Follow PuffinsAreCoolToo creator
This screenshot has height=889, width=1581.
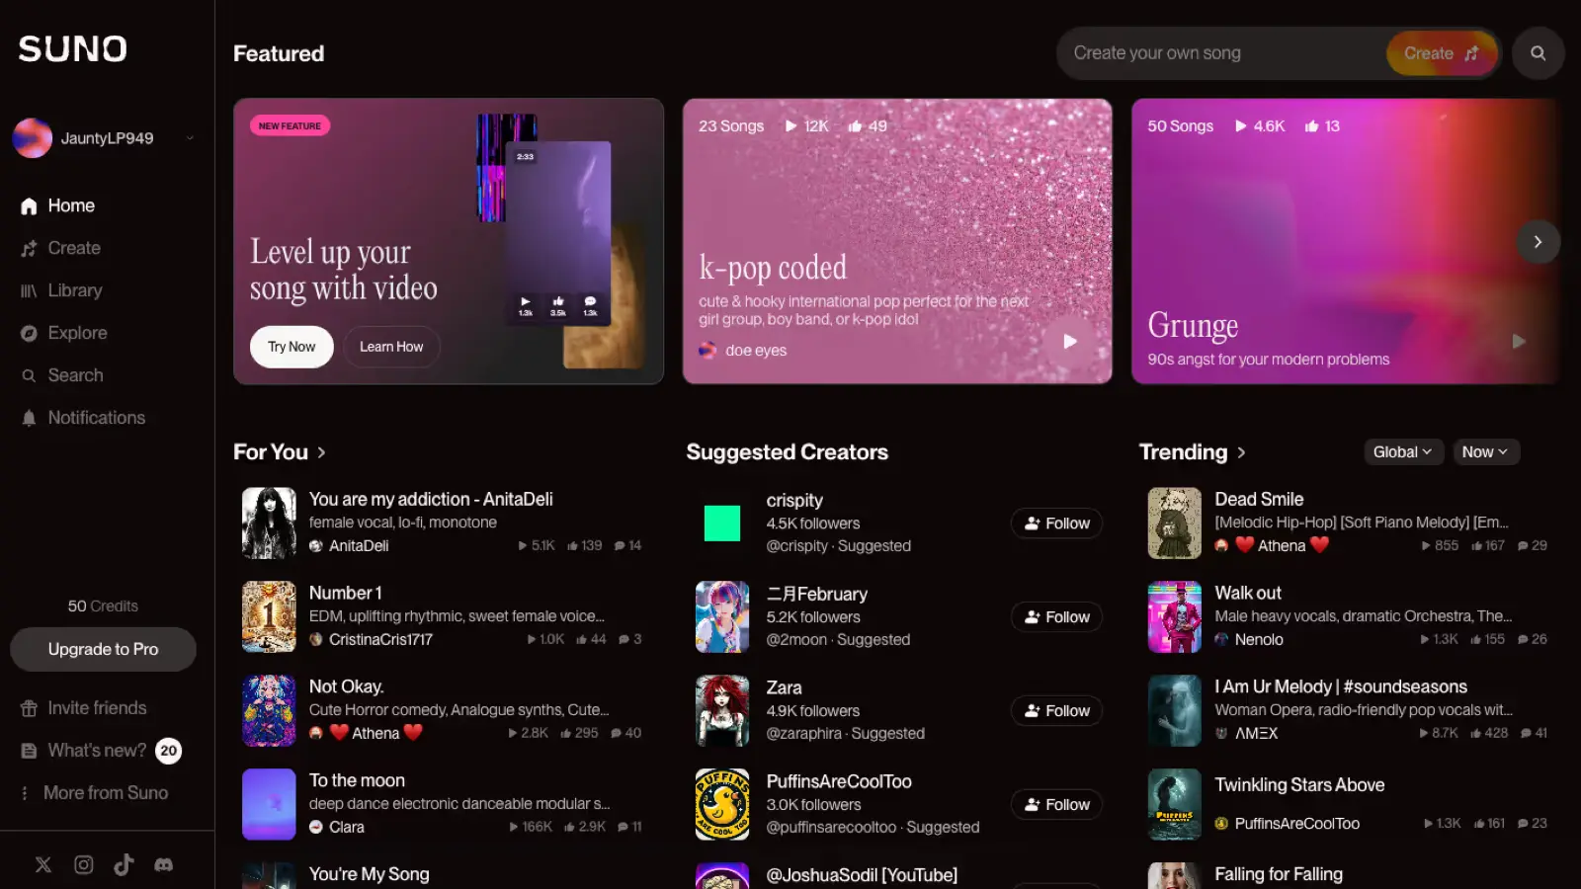pyautogui.click(x=1056, y=805)
